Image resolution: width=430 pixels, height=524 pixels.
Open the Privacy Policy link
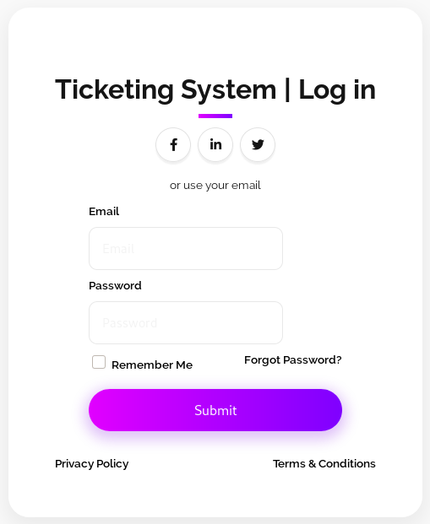coord(92,464)
